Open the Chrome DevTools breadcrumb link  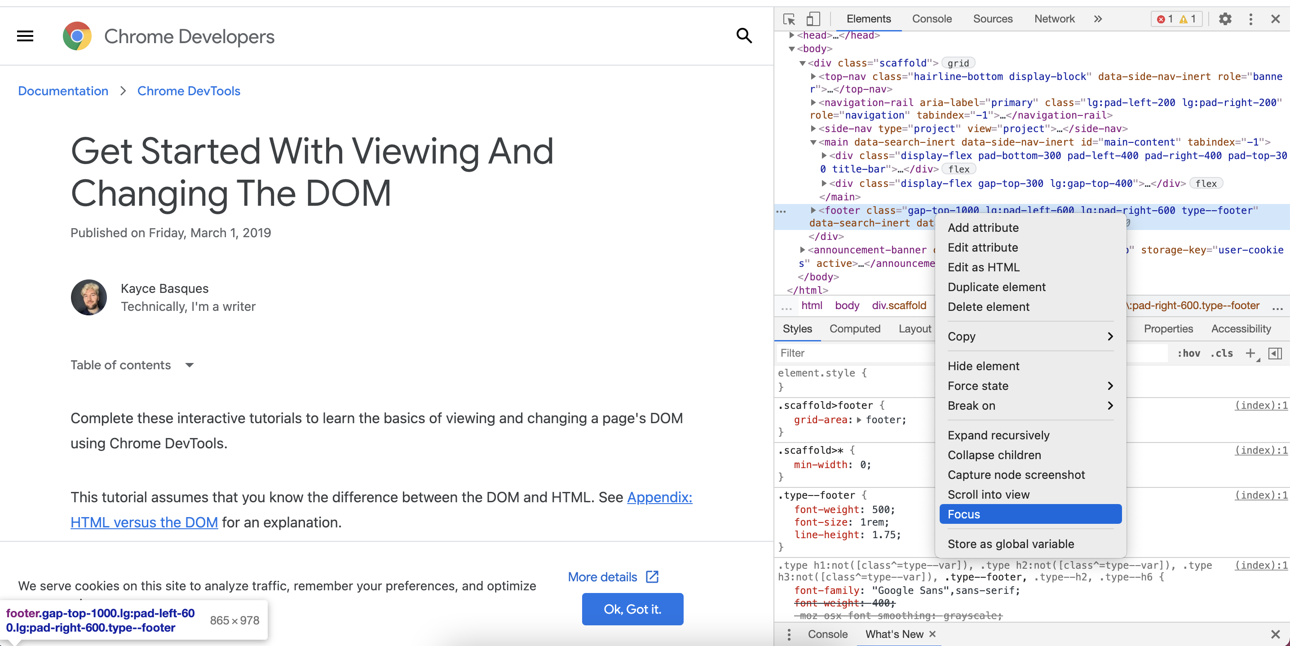click(189, 91)
